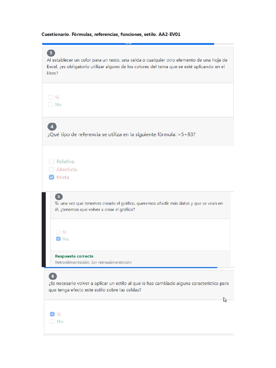Click the question 6 number badge

[53, 276]
